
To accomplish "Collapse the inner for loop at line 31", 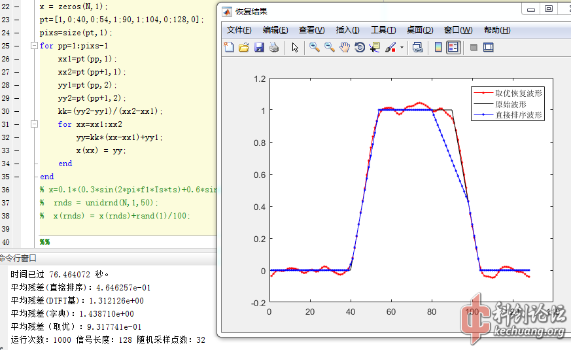I will [34, 124].
